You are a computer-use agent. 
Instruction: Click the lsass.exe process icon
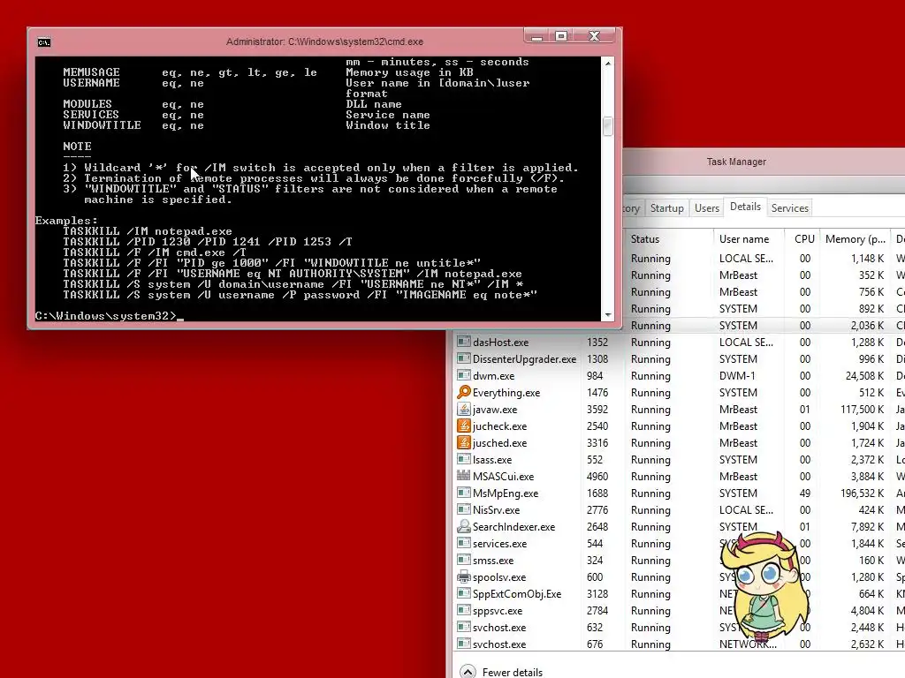coord(463,459)
